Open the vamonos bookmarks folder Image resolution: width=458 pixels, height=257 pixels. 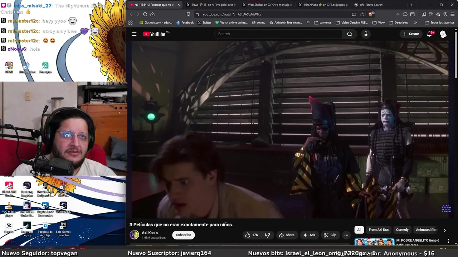[322, 22]
